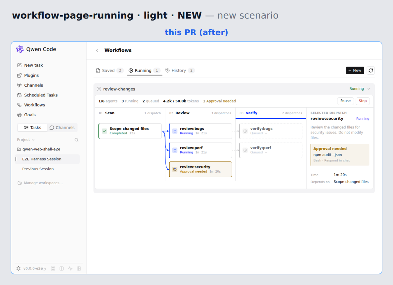
Task: Select the 02 Review stage header
Action: (x=200, y=113)
